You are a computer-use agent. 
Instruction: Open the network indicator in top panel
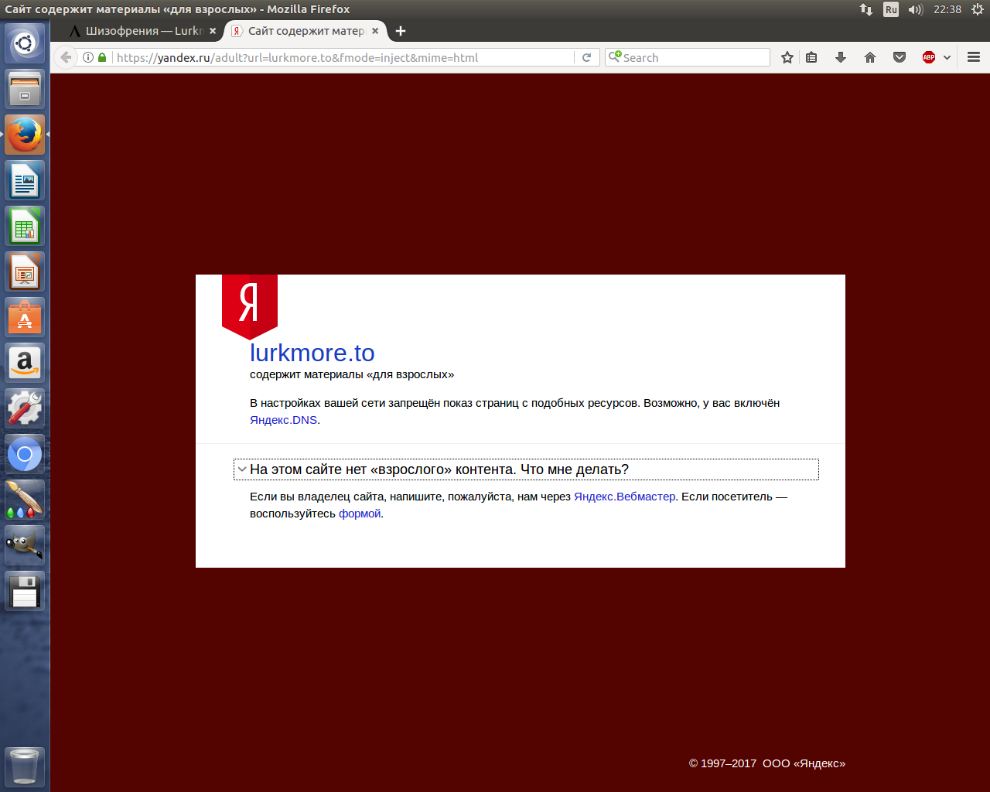[866, 9]
